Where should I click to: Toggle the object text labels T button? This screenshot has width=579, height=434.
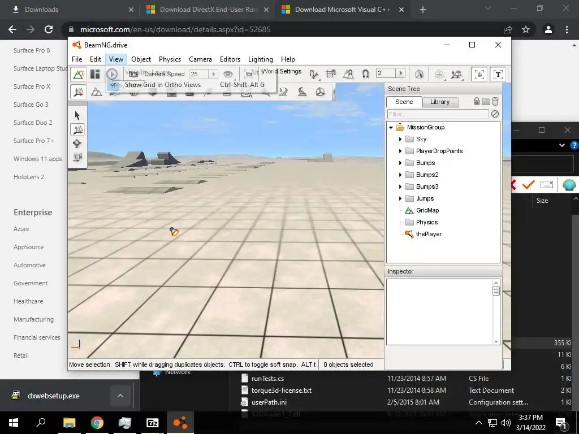[498, 75]
